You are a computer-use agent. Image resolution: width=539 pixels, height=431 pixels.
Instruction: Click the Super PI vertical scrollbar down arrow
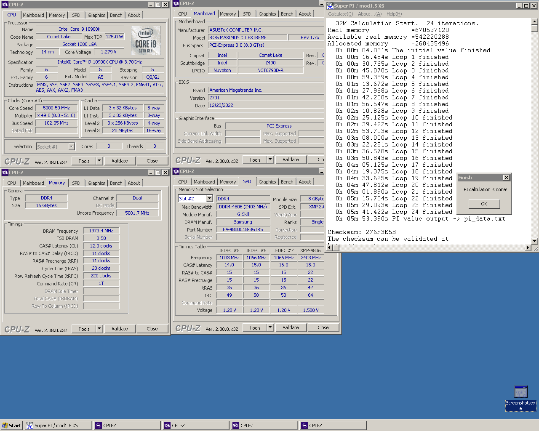[x=535, y=241]
